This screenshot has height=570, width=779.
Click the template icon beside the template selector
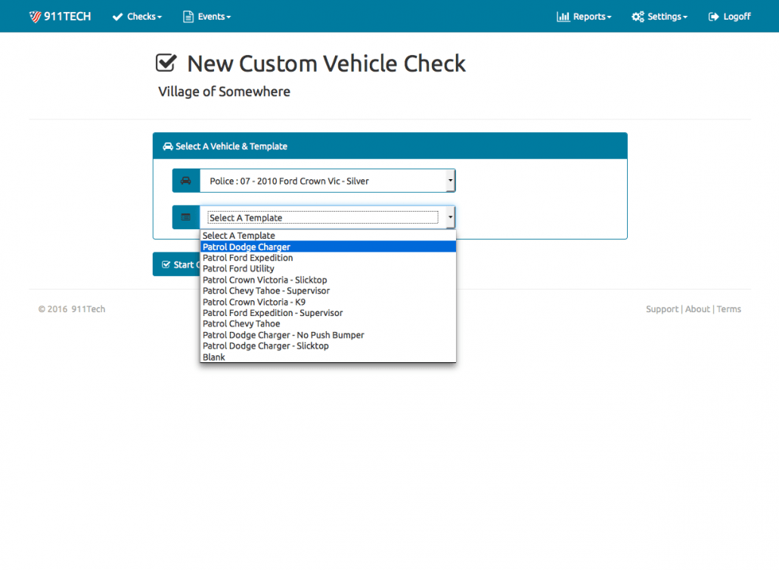pos(185,217)
